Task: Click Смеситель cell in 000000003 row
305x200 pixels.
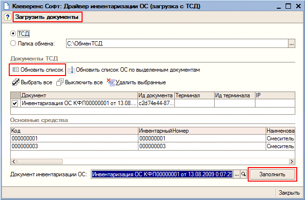Action: click(x=280, y=146)
